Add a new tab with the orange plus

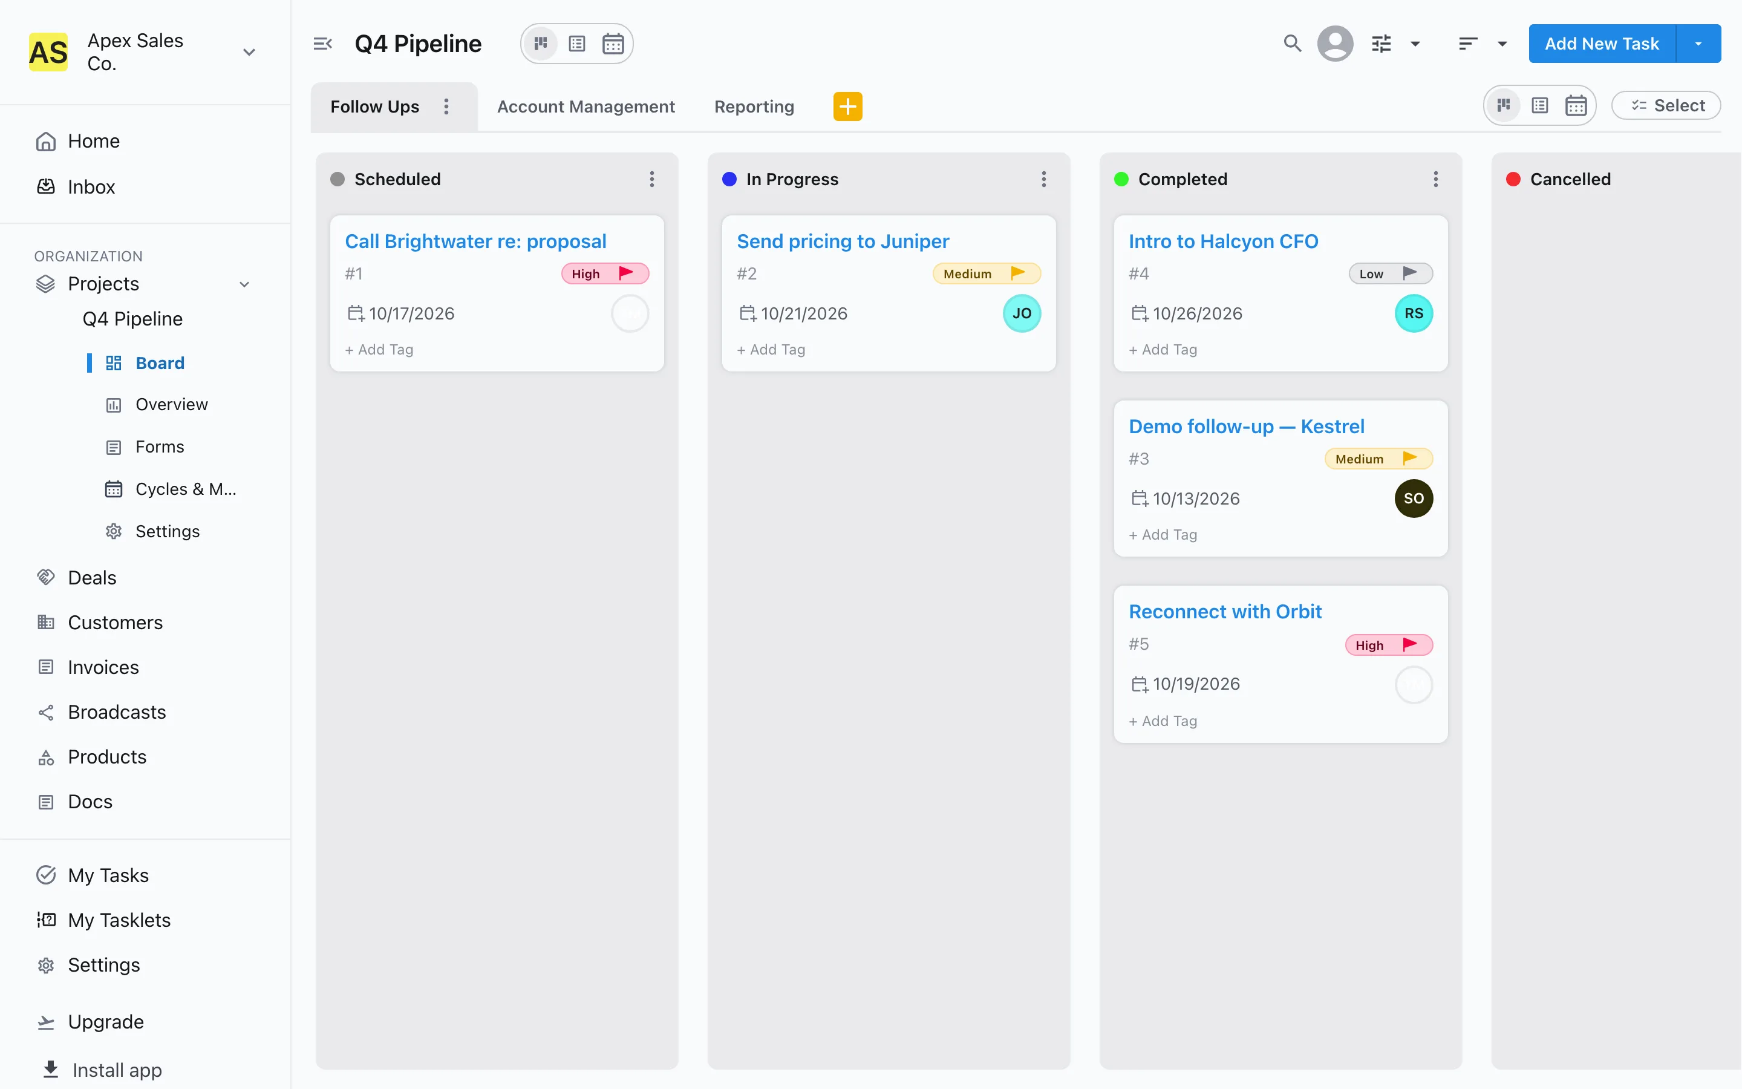click(847, 106)
